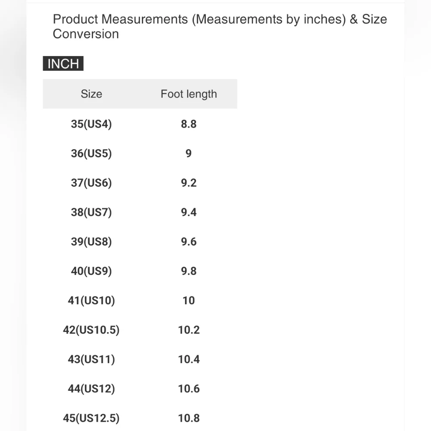Select the 38(US7) size row
This screenshot has height=431, width=431.
[140, 212]
